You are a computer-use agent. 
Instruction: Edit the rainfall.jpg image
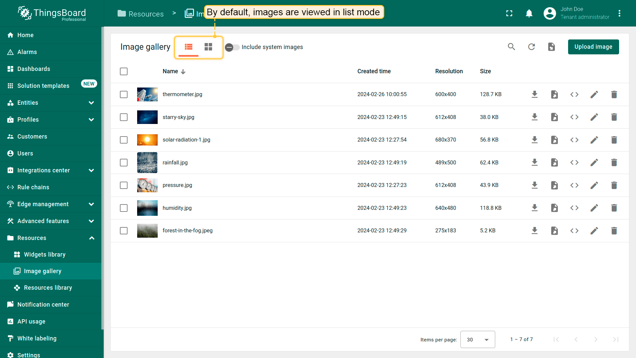594,162
